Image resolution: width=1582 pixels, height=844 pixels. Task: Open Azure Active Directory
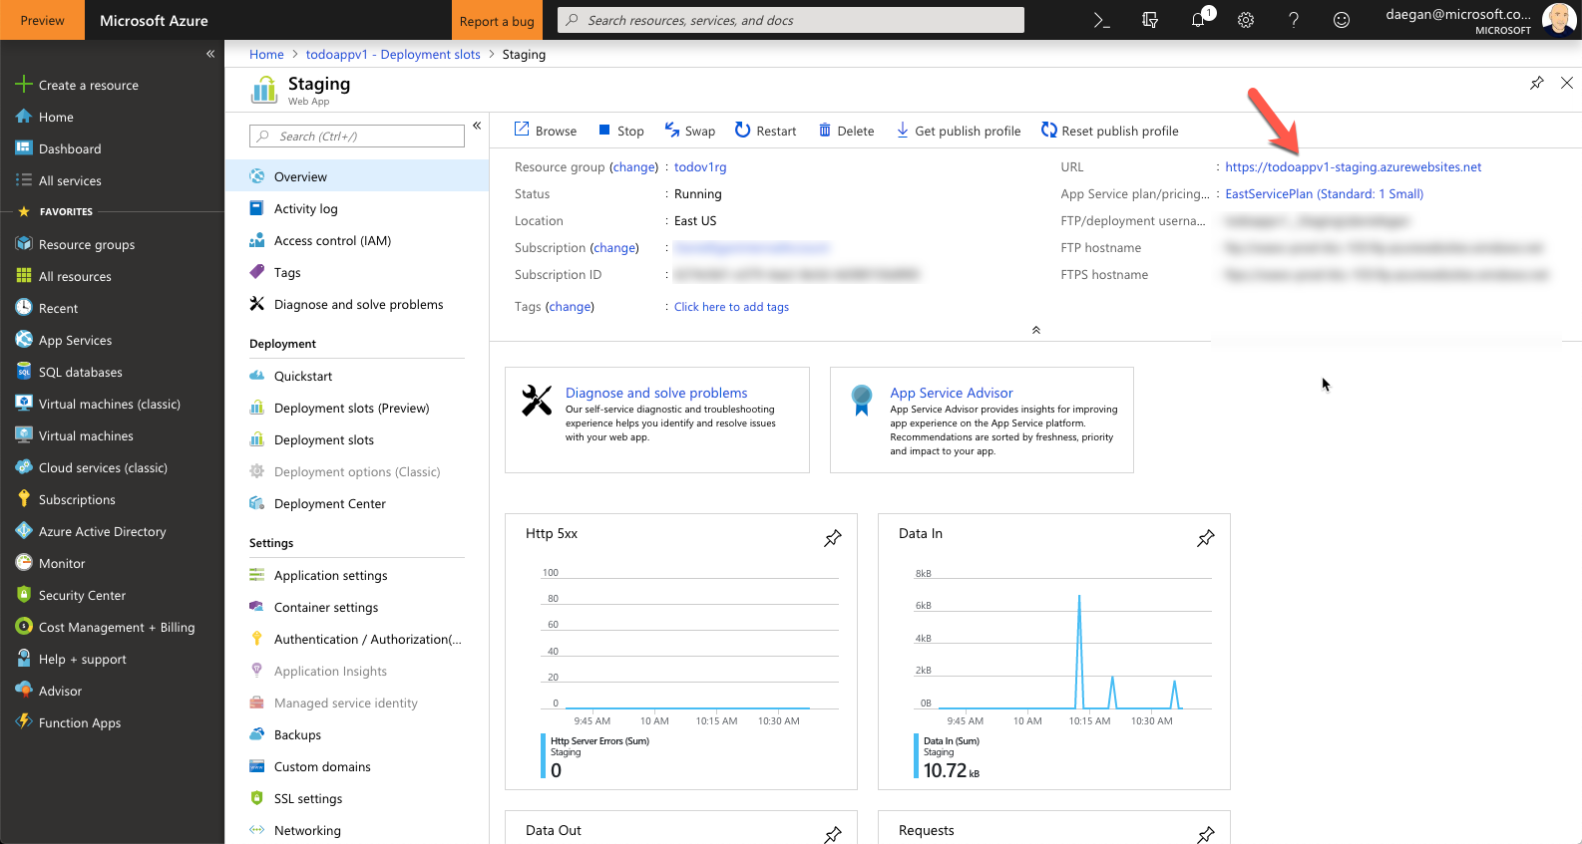pos(112,531)
